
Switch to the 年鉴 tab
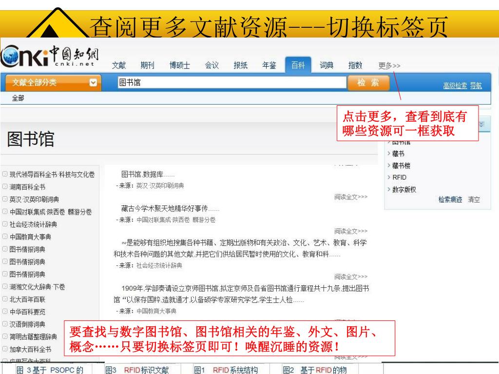[269, 65]
